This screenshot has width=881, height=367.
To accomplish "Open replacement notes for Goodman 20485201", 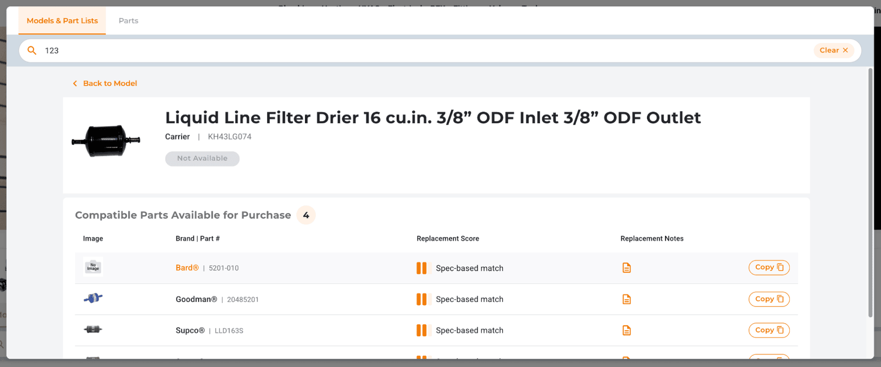I will tap(626, 299).
